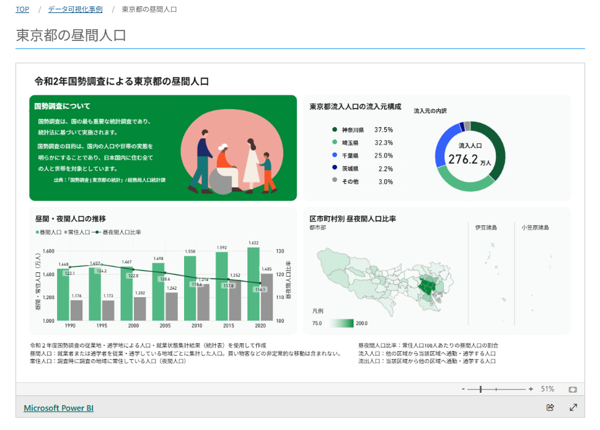Screen dimensions: 600x430
Task: Select 茨城県 legend dot
Action: pyautogui.click(x=335, y=168)
